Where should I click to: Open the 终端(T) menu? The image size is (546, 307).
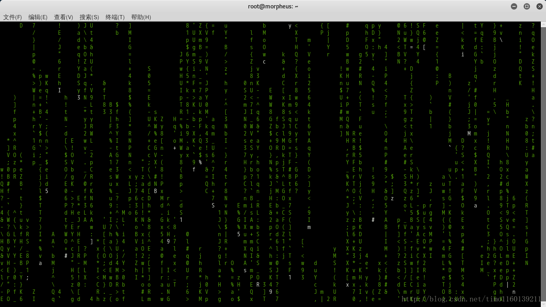click(x=115, y=17)
